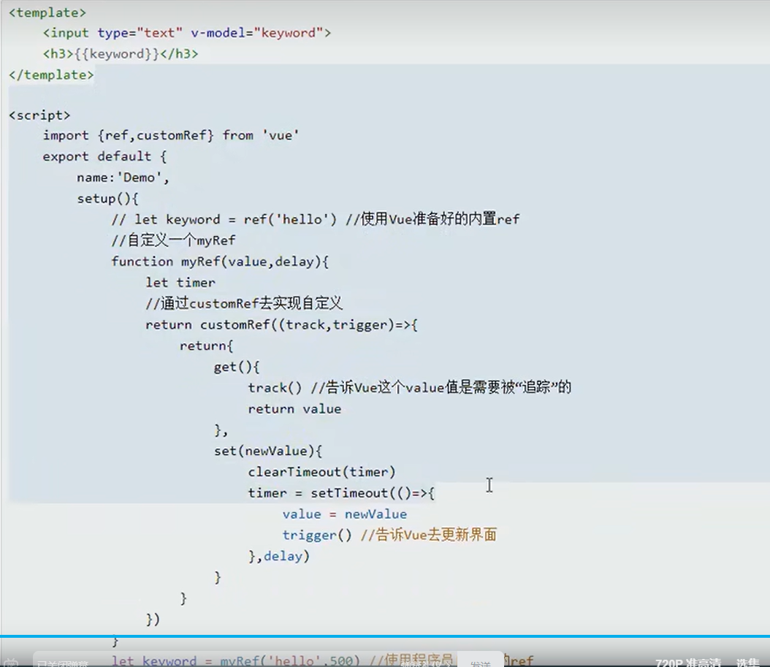Click the export default { line
Viewport: 770px width, 667px height.
(105, 156)
